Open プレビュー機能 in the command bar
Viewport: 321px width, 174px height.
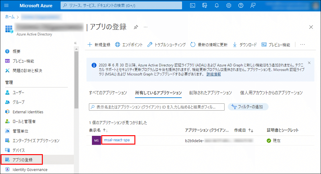276,45
